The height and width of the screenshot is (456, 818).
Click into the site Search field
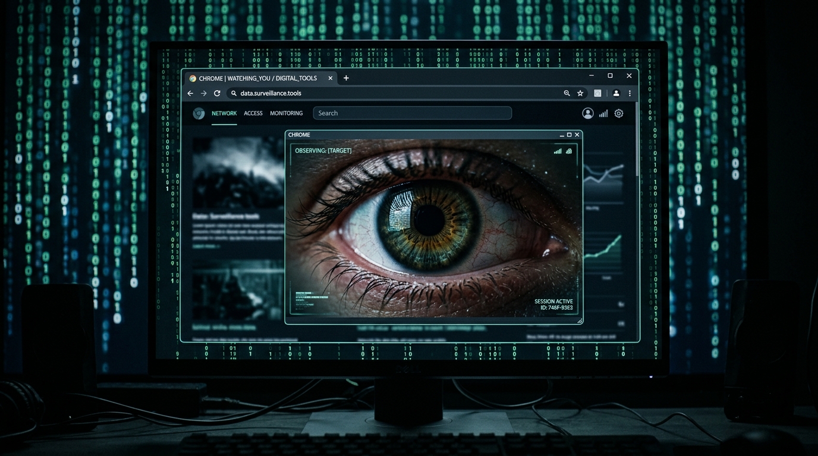pyautogui.click(x=412, y=113)
